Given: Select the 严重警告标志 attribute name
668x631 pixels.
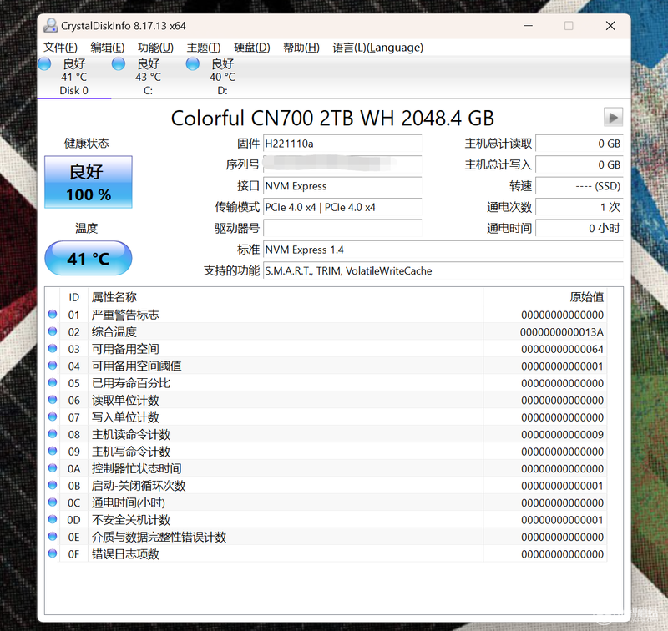Looking at the screenshot, I should (x=125, y=315).
